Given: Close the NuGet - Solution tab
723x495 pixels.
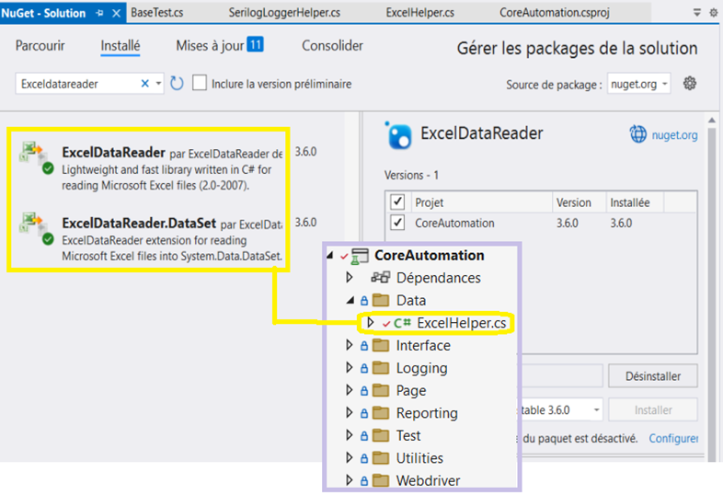Looking at the screenshot, I should pos(117,13).
